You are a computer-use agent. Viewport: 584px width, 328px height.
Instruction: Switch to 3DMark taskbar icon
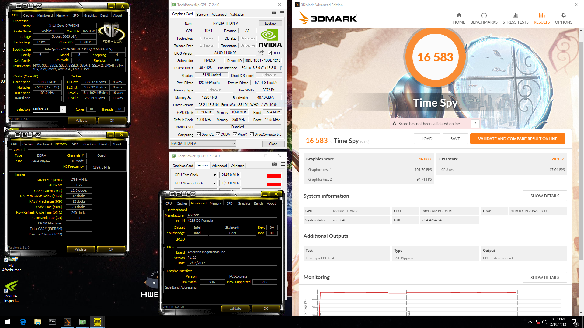(x=68, y=322)
